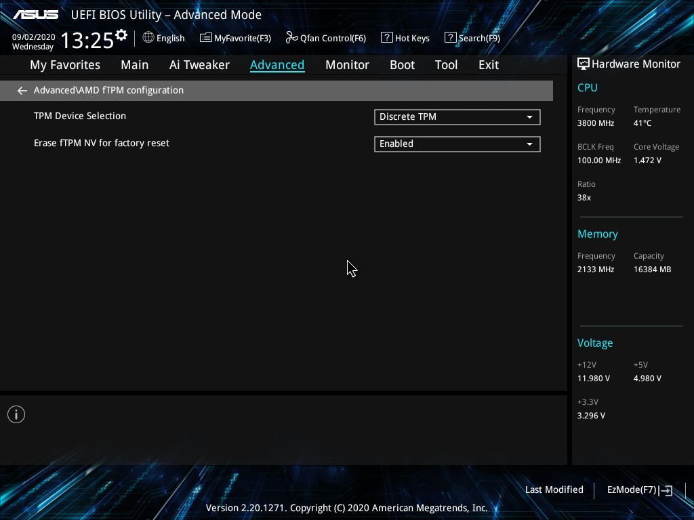The image size is (694, 520).
Task: Open the Main tab
Action: tap(135, 65)
